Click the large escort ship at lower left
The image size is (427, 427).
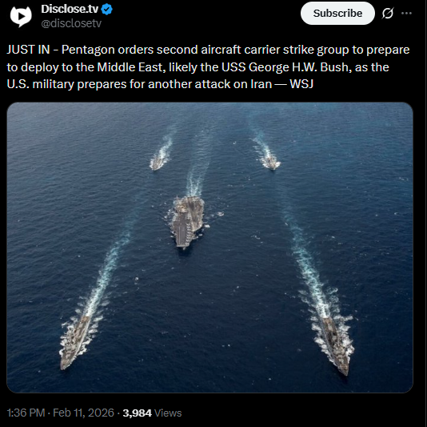[75, 342]
